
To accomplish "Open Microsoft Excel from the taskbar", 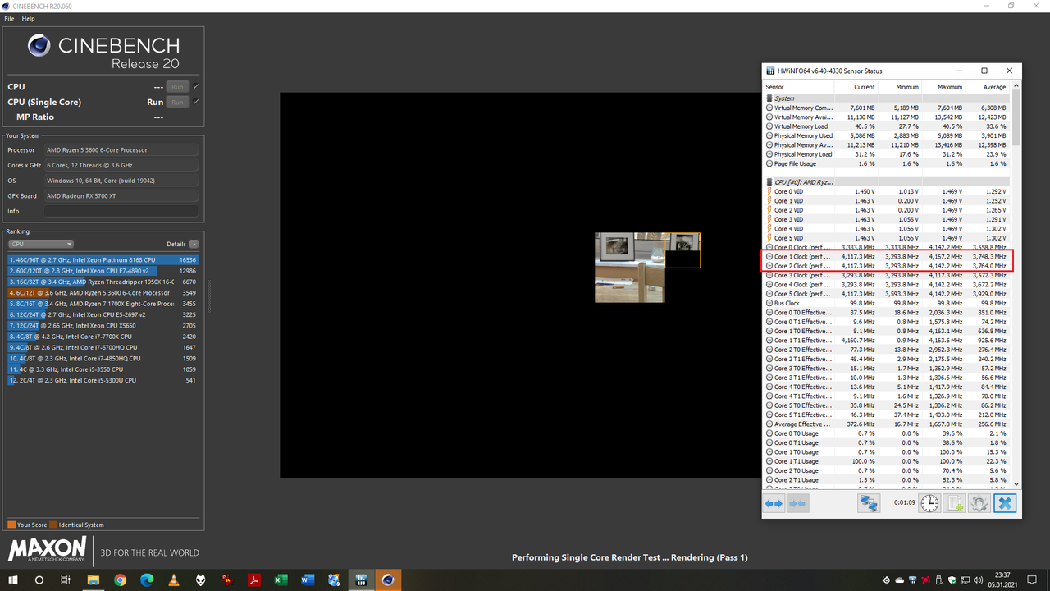I will click(x=281, y=580).
